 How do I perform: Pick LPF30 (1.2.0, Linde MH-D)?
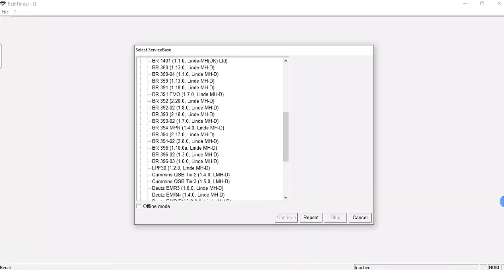[181, 168]
